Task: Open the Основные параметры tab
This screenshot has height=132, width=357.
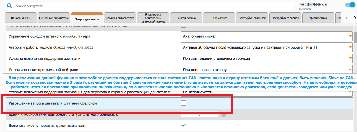Action: click(x=54, y=18)
